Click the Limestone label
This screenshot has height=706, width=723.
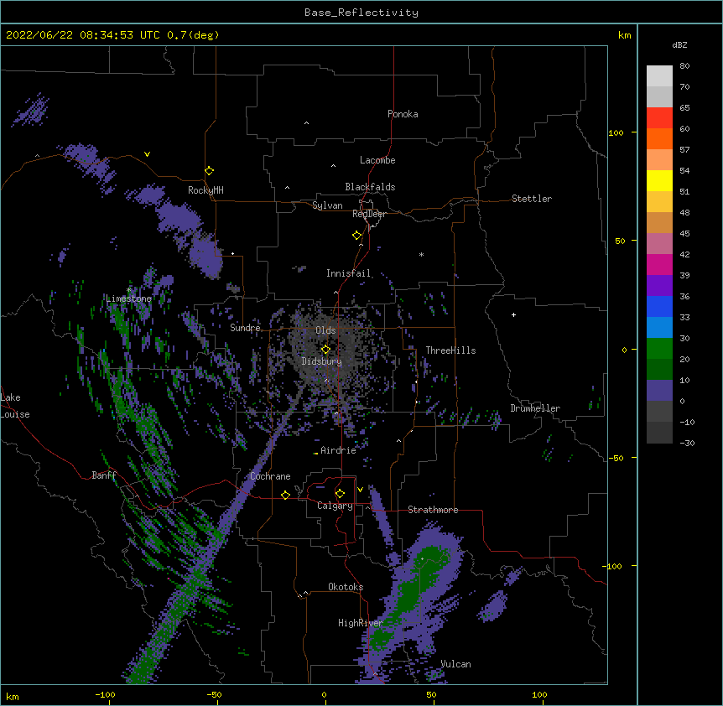point(128,298)
